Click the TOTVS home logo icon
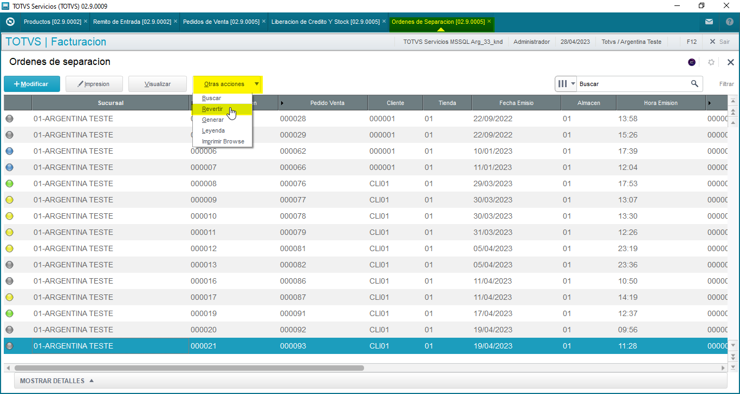This screenshot has width=740, height=394. click(x=10, y=22)
